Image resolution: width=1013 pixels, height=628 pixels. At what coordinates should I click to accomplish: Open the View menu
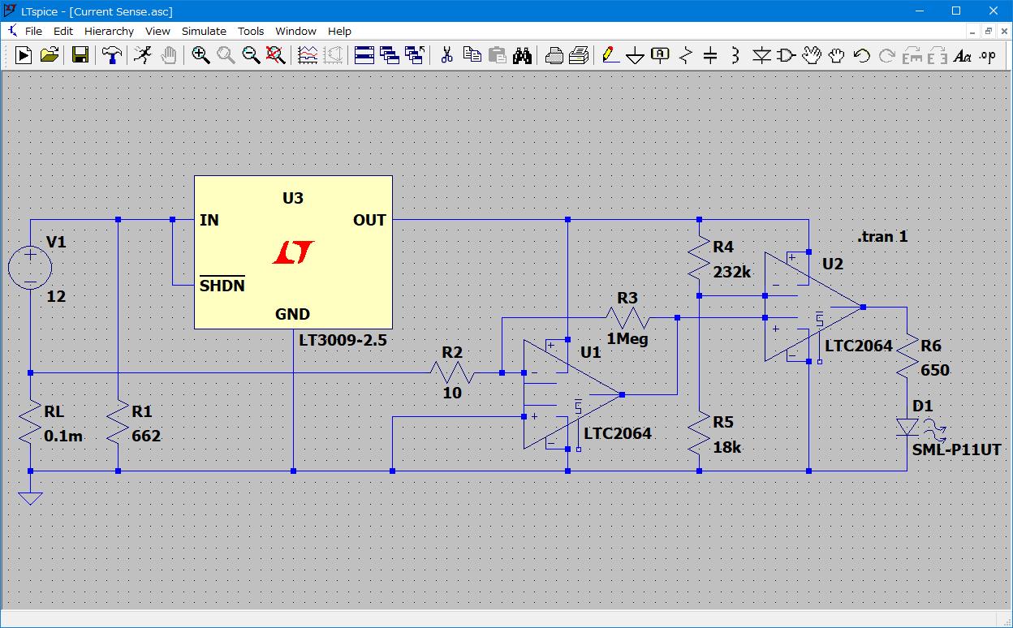click(x=157, y=31)
